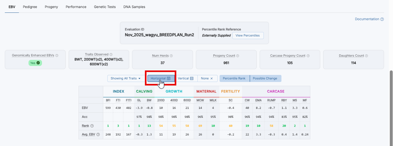
Task: Toggle Possible Change display
Action: [x=265, y=78]
